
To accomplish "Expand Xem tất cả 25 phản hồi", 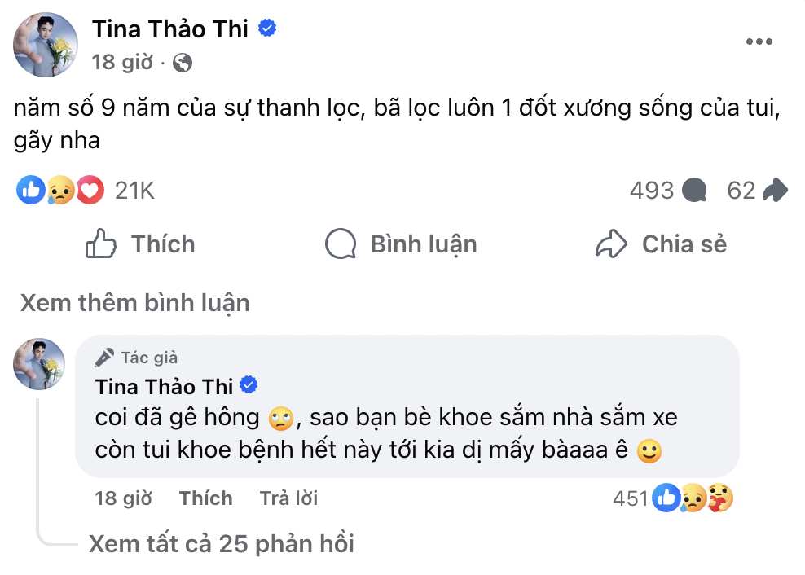I will pyautogui.click(x=221, y=543).
